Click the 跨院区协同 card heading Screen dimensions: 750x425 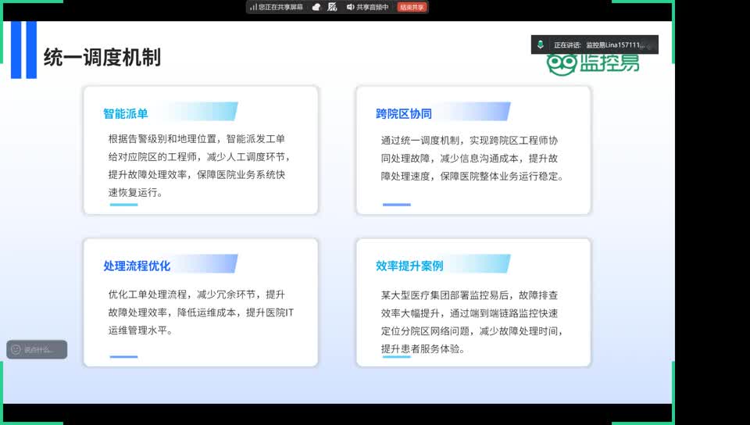pyautogui.click(x=403, y=113)
